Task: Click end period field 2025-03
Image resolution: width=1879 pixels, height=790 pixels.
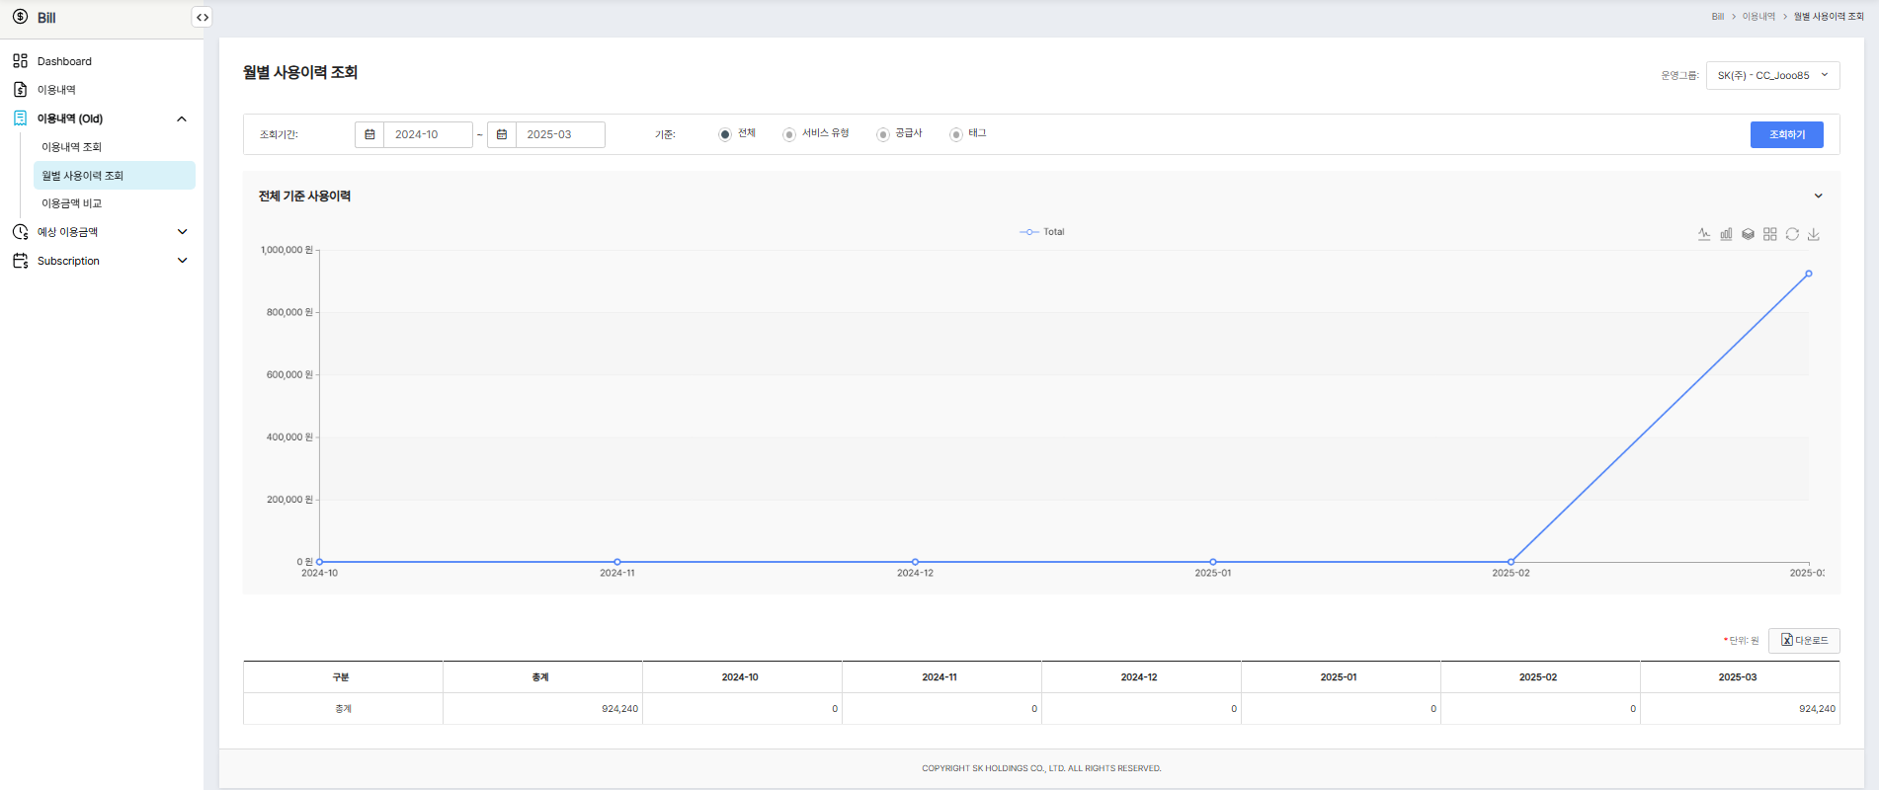Action: pos(560,134)
